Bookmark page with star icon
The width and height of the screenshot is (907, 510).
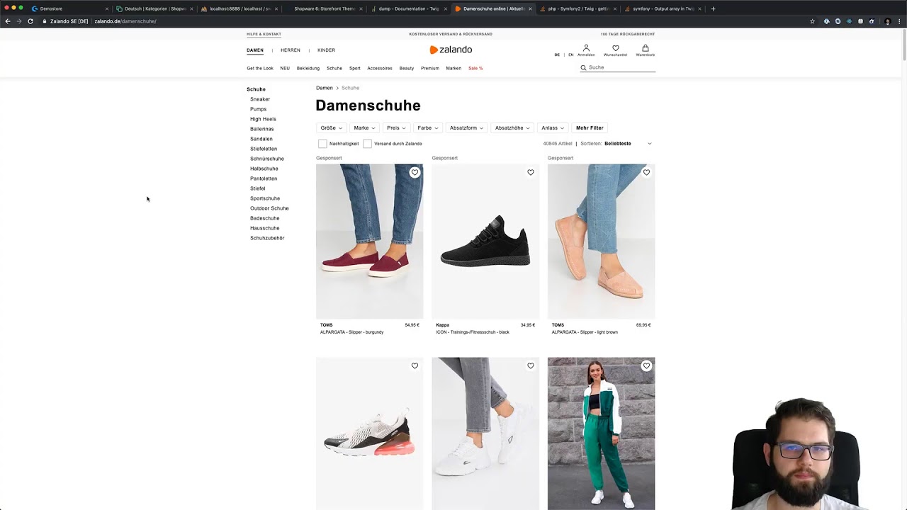tap(812, 21)
